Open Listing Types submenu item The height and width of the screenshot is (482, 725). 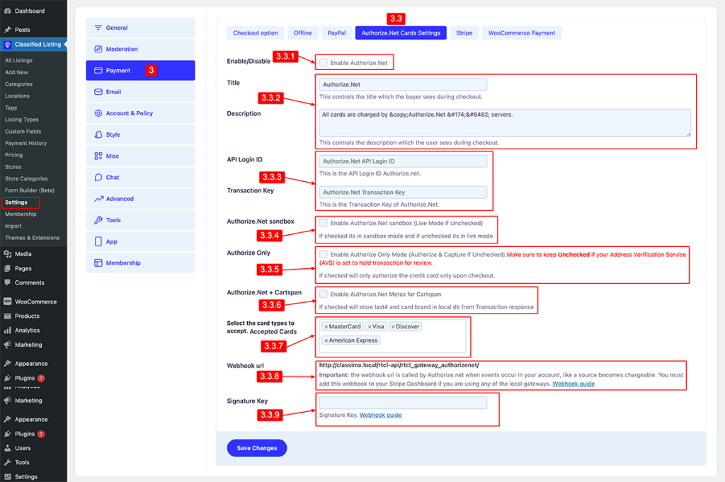click(22, 119)
